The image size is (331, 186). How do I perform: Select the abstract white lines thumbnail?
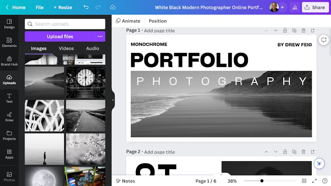tap(44, 116)
